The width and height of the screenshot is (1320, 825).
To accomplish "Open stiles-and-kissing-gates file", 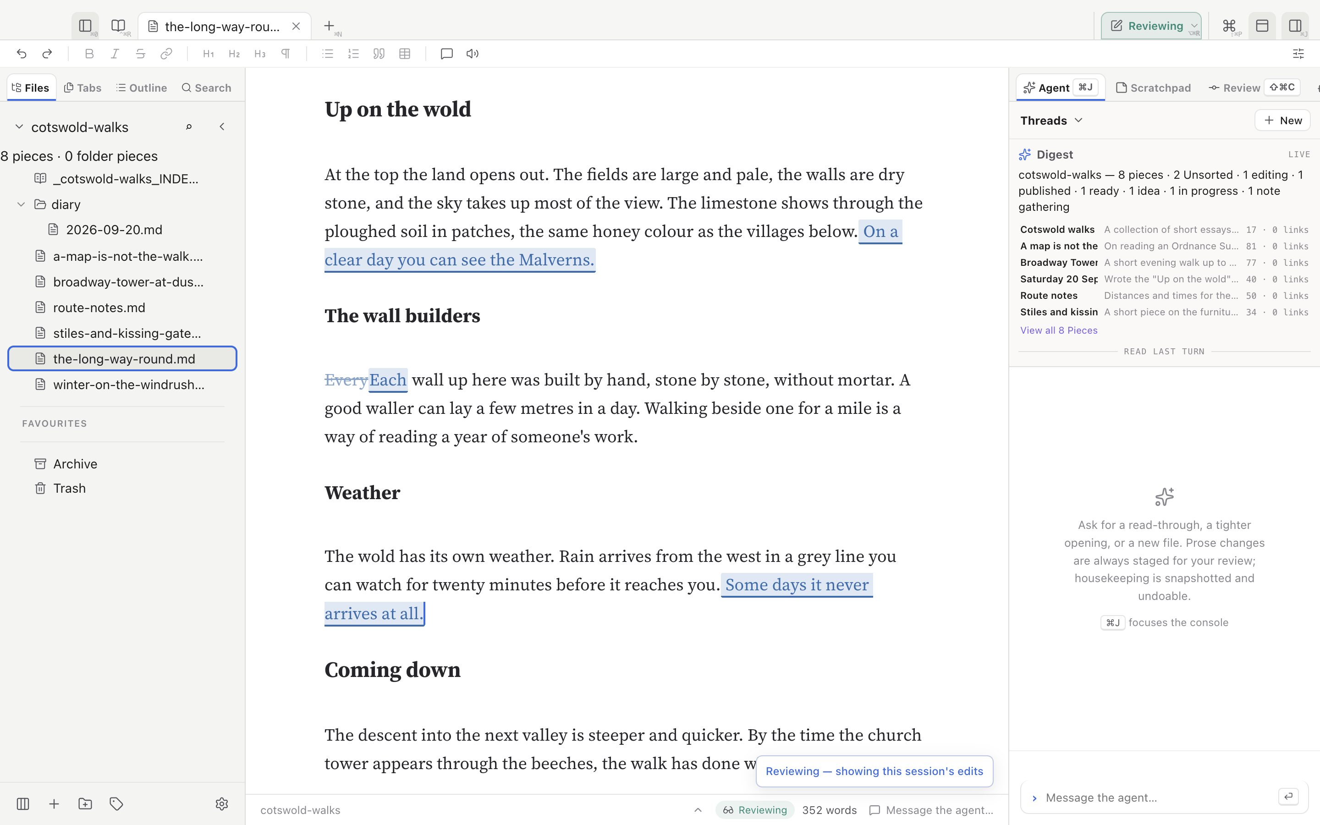I will pyautogui.click(x=122, y=333).
